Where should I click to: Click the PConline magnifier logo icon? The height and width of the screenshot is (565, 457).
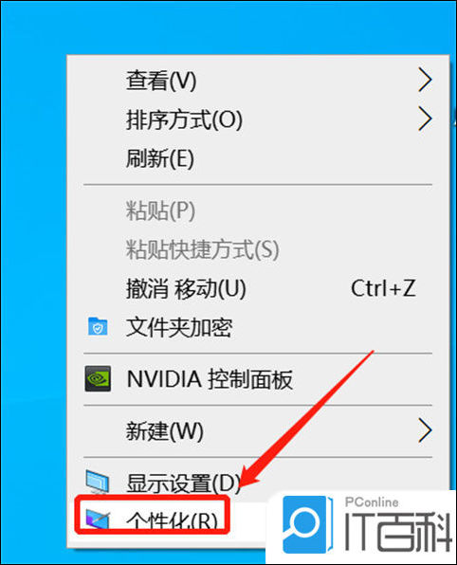(305, 524)
